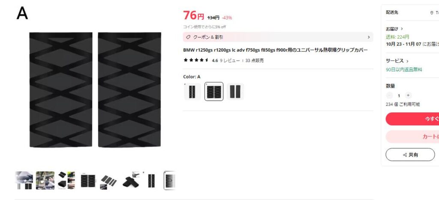Screen dimensions: 439x200
Task: Click the pink add to cart button
Action: pos(412,136)
